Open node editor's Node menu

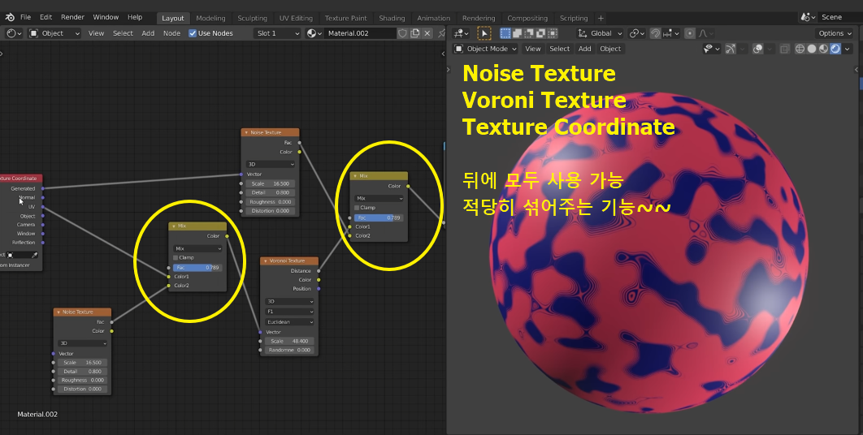click(x=171, y=33)
